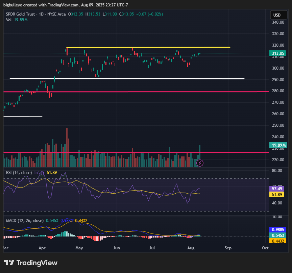Select the short white line near 258
Screen dimensions: 292x273
click(23, 116)
